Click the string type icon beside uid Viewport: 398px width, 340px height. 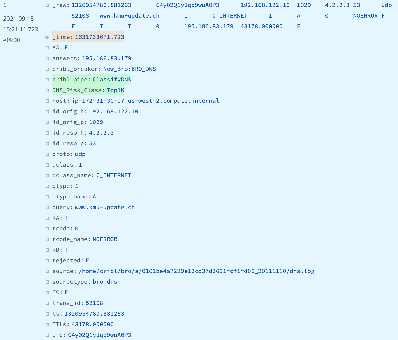(x=47, y=335)
